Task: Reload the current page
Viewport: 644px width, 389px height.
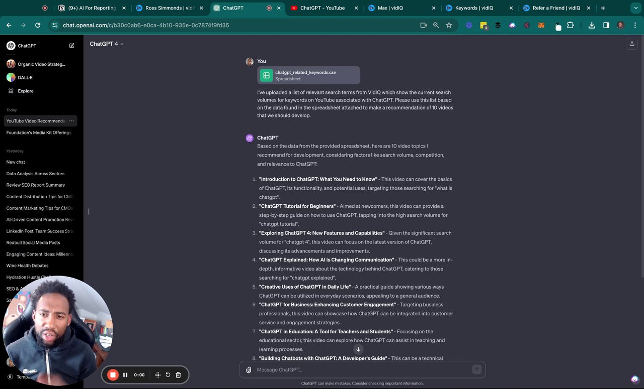Action: 38,25
